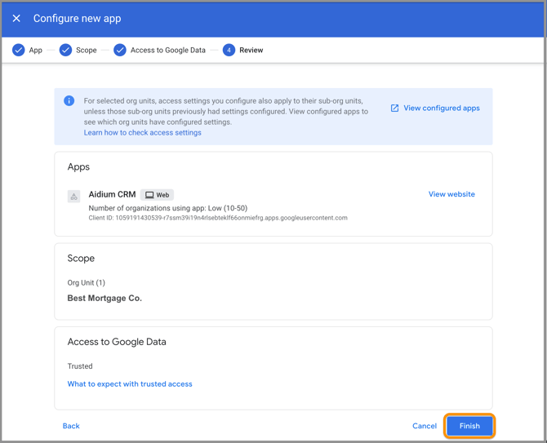Open View configured apps link
This screenshot has width=547, height=443.
tap(442, 108)
